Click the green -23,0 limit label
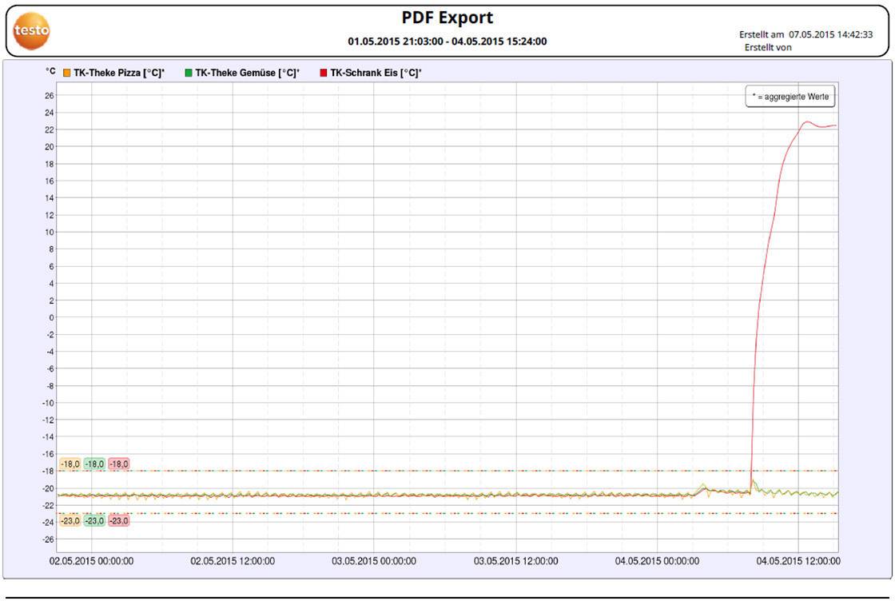Screen dimensions: 895x601 [x=93, y=519]
